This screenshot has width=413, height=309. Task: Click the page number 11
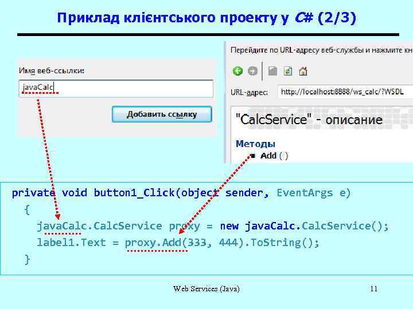(373, 289)
